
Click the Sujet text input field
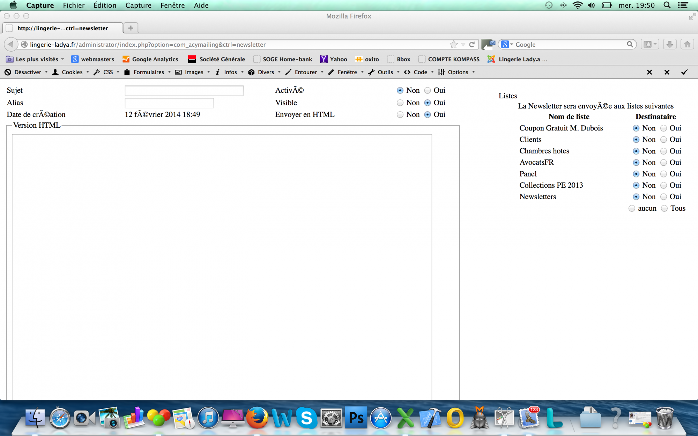[x=184, y=91]
